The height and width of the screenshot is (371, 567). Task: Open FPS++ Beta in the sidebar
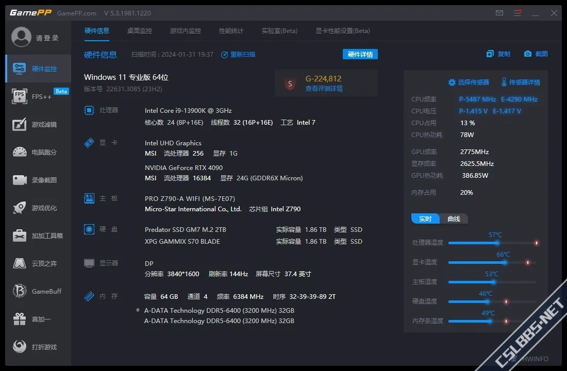coord(39,96)
